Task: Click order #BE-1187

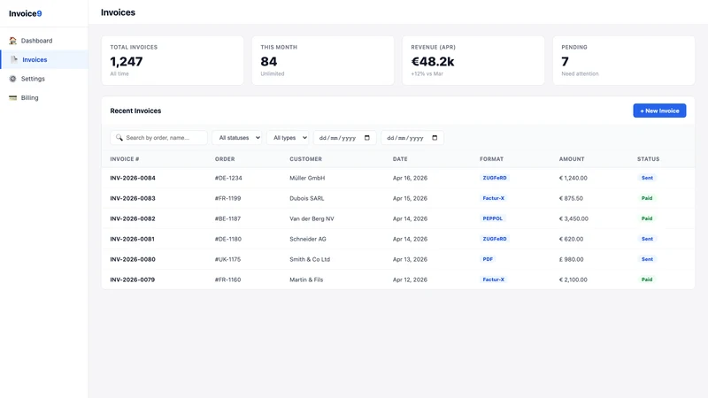Action: pos(228,218)
